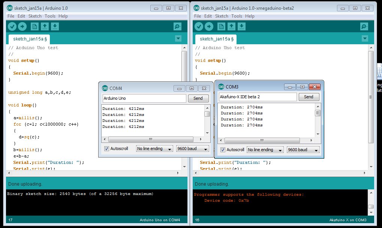Open tab menu arrow in left Arduino window
Image resolution: width=382 pixels, height=228 pixels.
[x=178, y=39]
